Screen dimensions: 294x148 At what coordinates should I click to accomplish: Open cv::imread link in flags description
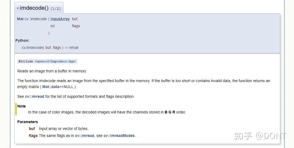pos(85,136)
